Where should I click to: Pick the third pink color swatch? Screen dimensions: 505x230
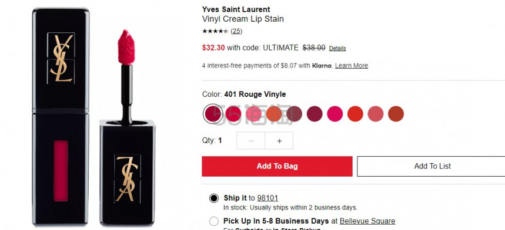[x=254, y=114]
